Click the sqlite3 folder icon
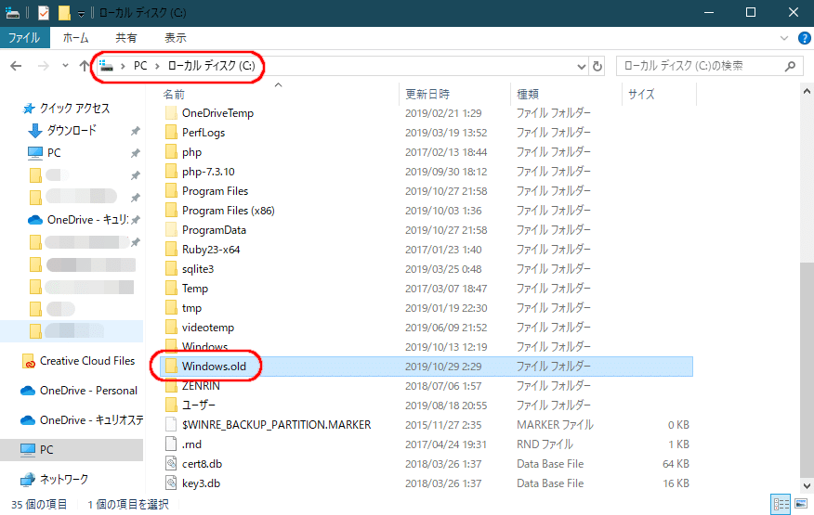814x515 pixels. click(171, 269)
